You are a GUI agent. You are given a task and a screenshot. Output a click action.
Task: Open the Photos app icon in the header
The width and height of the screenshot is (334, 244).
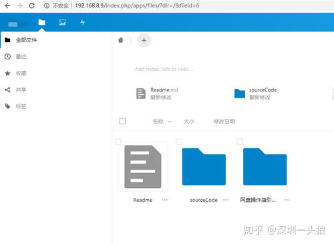coord(62,22)
